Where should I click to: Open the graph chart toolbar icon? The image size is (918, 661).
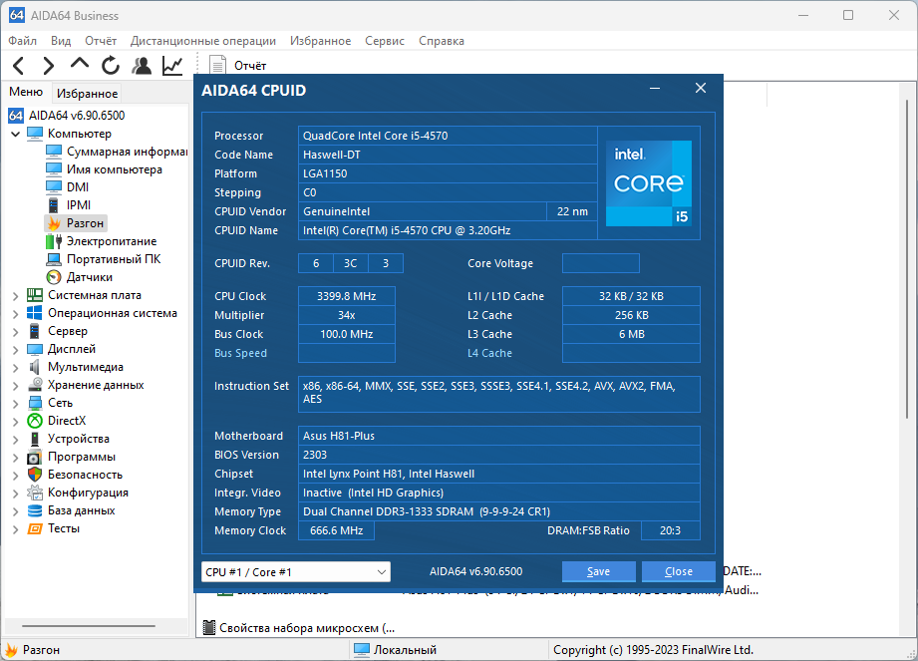click(172, 66)
